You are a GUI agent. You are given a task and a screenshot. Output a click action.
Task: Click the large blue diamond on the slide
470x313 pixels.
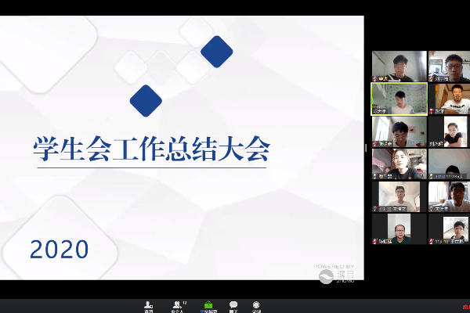coord(146,100)
